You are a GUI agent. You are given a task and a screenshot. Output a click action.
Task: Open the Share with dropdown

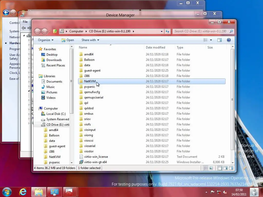(x=90, y=40)
